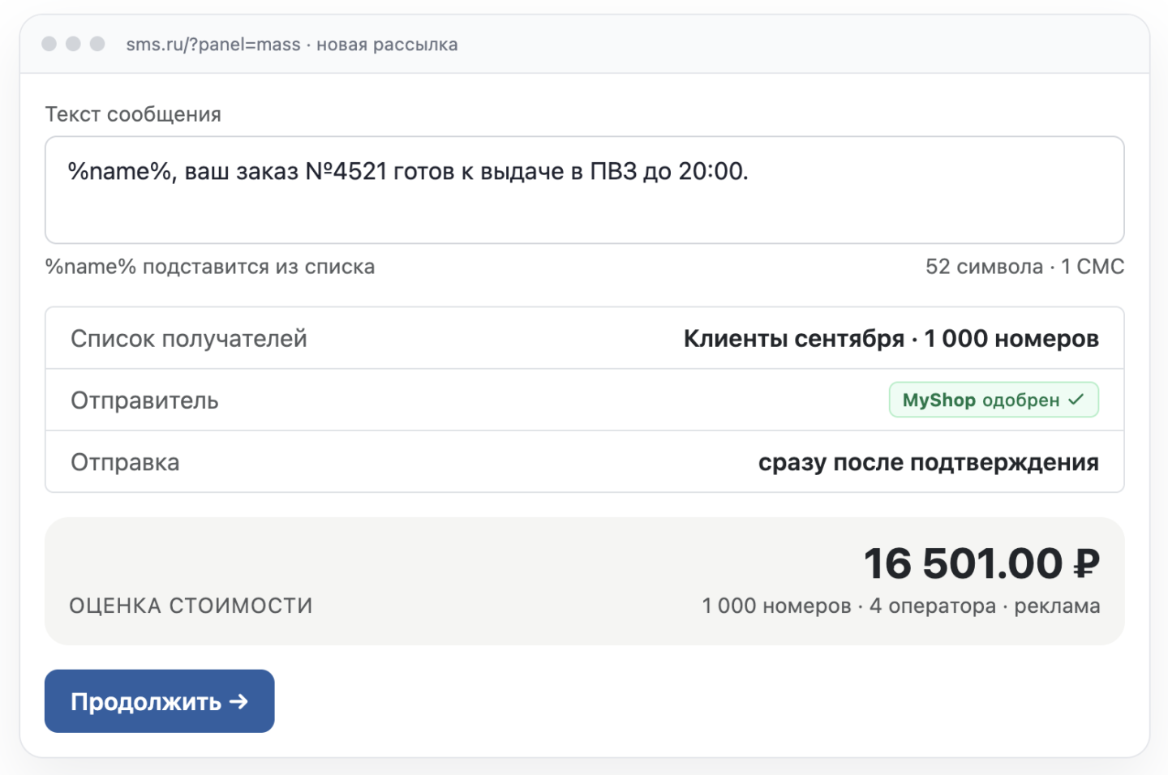Click the 1 000 номеров · 4 оператора · реклама note
The height and width of the screenshot is (775, 1168).
click(900, 606)
